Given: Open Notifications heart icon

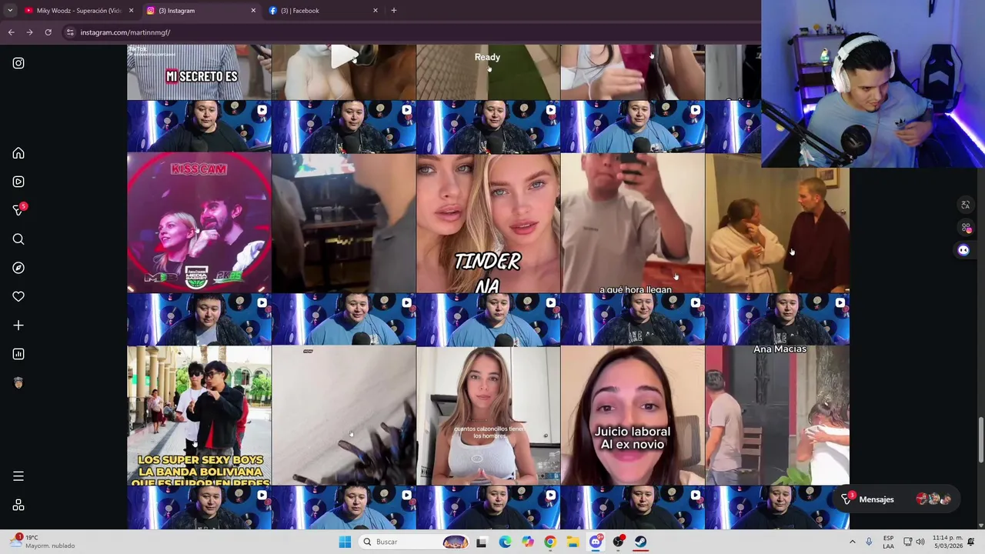Looking at the screenshot, I should (x=18, y=296).
